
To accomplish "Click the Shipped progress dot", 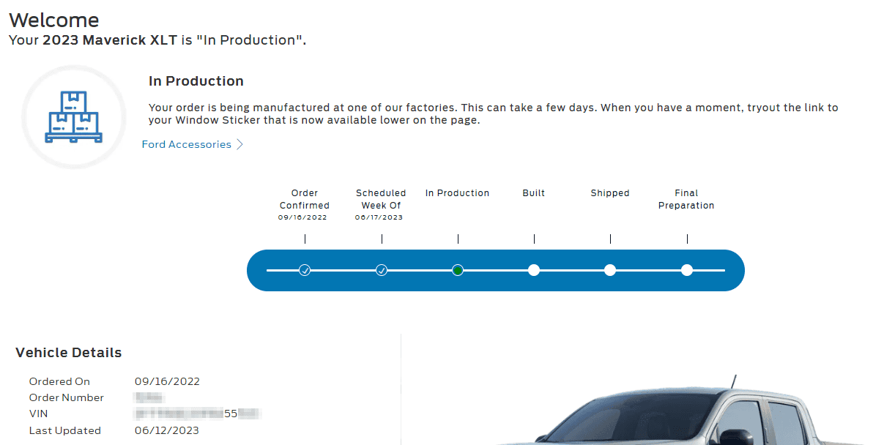I will click(610, 270).
